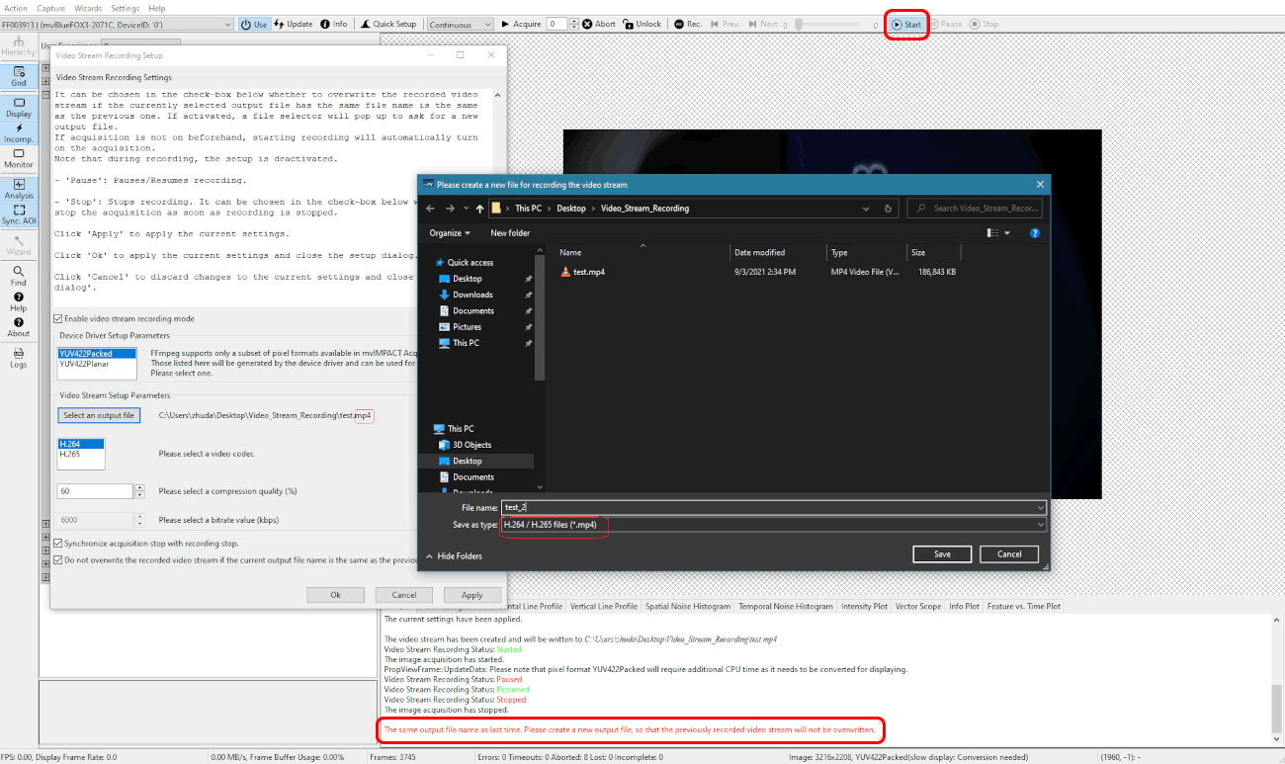Switch to the Intensity Plot tab
1285x764 pixels.
864,607
